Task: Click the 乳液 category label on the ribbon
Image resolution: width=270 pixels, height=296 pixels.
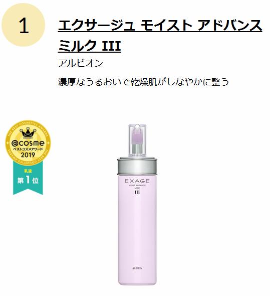Action: click(x=28, y=171)
